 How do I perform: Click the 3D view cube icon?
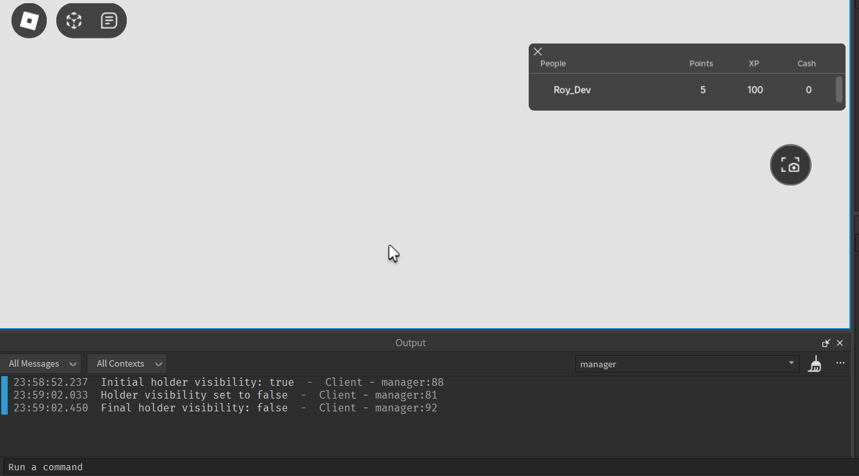(x=74, y=20)
